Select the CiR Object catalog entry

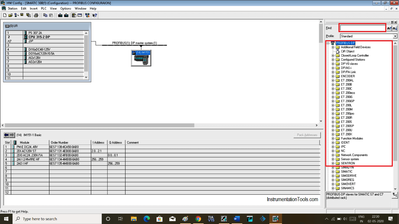(347, 51)
